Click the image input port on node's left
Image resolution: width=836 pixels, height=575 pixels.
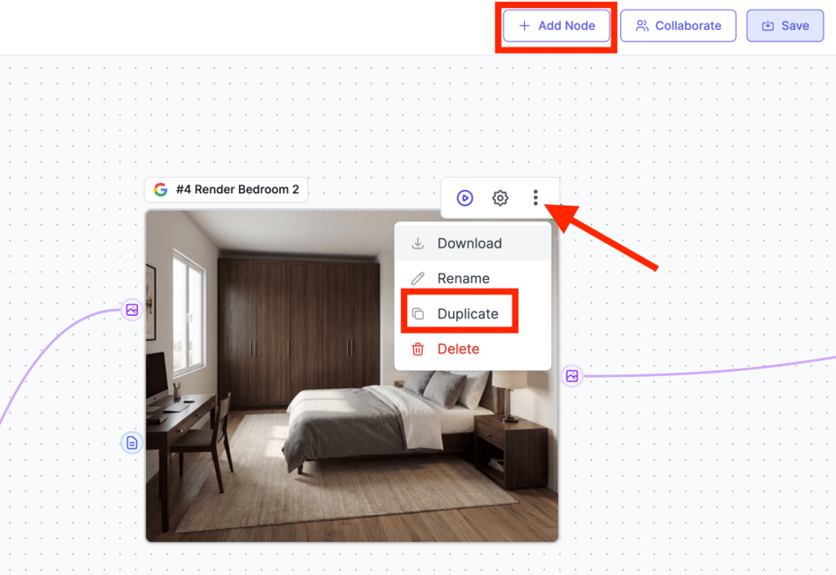[x=131, y=310]
